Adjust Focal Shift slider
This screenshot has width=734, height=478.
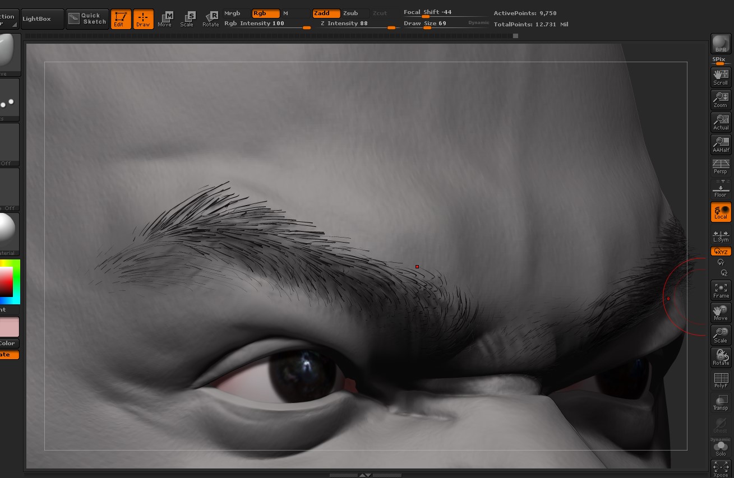tap(445, 13)
